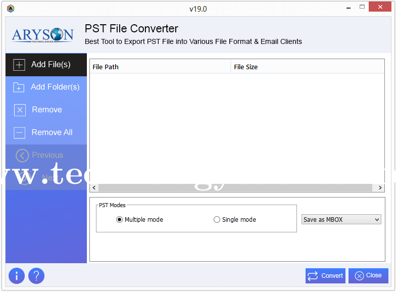
Task: Click the file list horizontal scrollbar track
Action: [235, 187]
